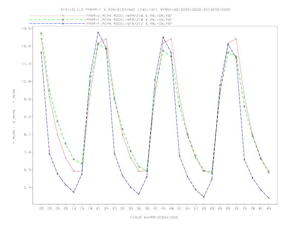The height and width of the screenshot is (227, 293).
Task: Click the green circle data marker at hour 00
Action: click(x=41, y=33)
